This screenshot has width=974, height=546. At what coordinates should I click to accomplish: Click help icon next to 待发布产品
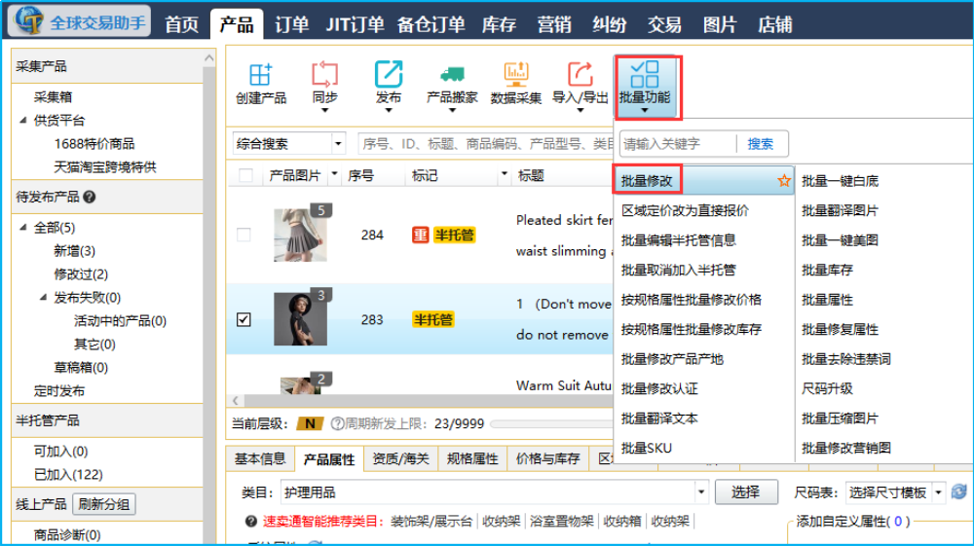pyautogui.click(x=90, y=198)
